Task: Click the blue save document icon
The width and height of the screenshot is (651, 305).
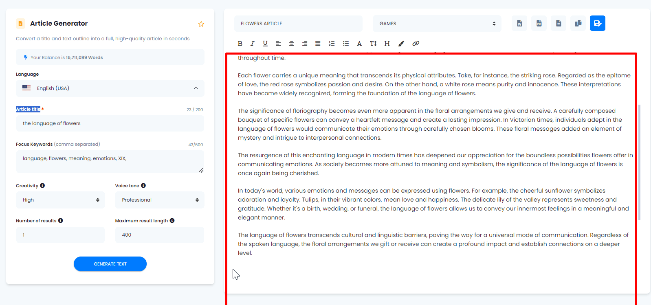Action: coord(598,23)
